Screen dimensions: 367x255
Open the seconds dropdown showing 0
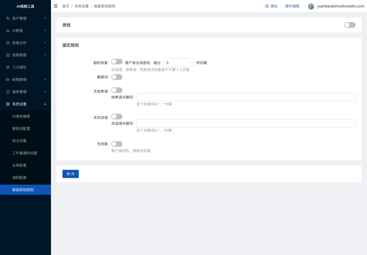(178, 63)
